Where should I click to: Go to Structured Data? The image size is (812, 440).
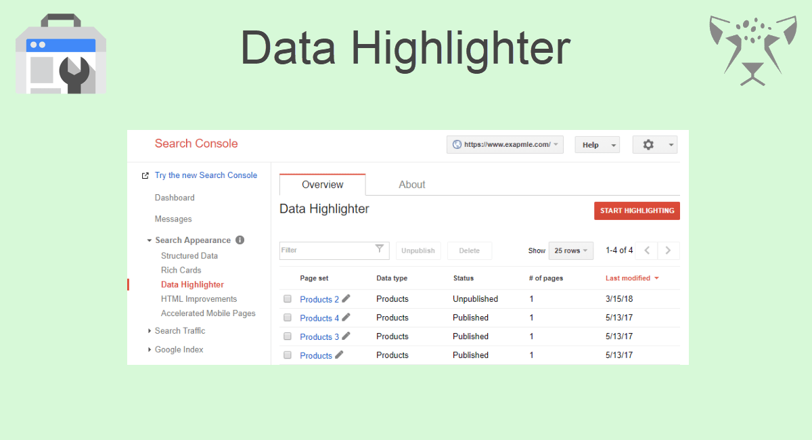[x=189, y=256]
